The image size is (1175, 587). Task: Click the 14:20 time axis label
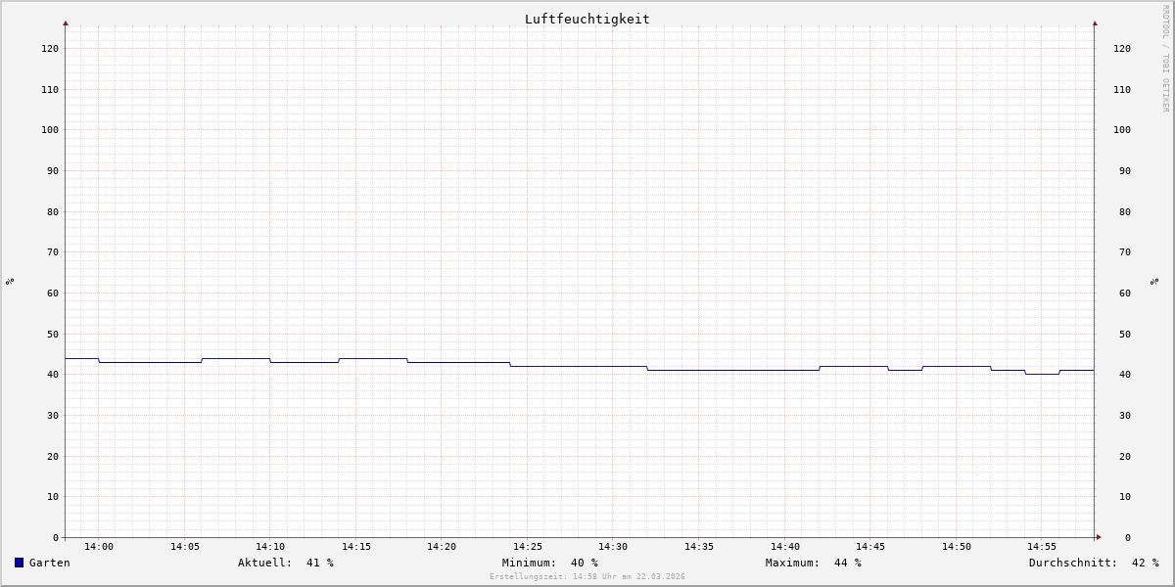click(442, 547)
